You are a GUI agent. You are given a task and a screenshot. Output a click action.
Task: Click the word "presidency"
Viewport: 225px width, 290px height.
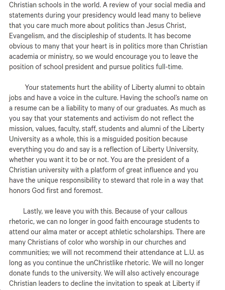(99, 15)
